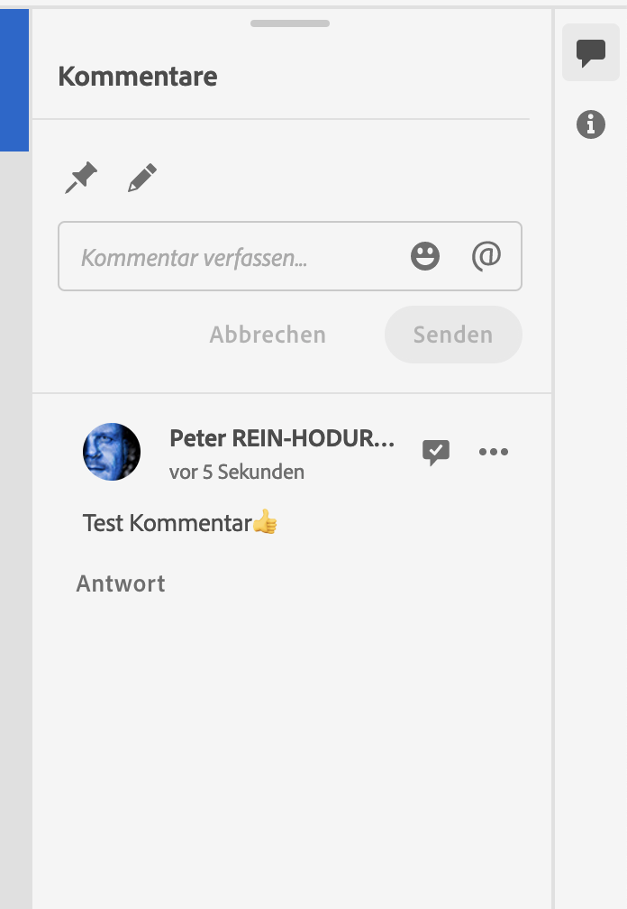This screenshot has width=627, height=909.
Task: Open the info panel in the sidebar
Action: [x=591, y=124]
